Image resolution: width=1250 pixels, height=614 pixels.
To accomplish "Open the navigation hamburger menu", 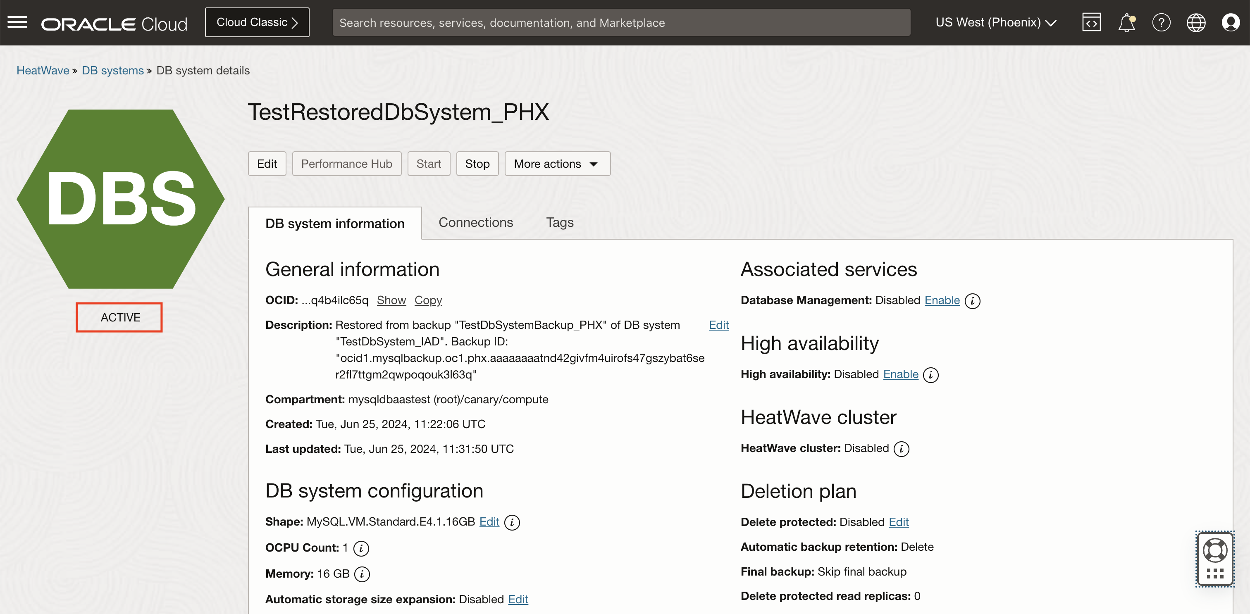I will point(17,22).
